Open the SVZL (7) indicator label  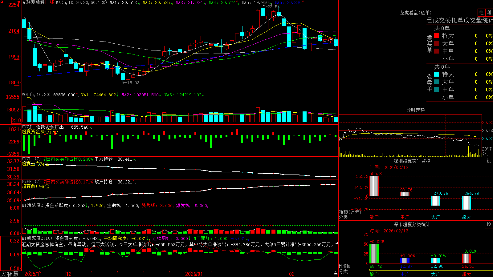point(31,159)
